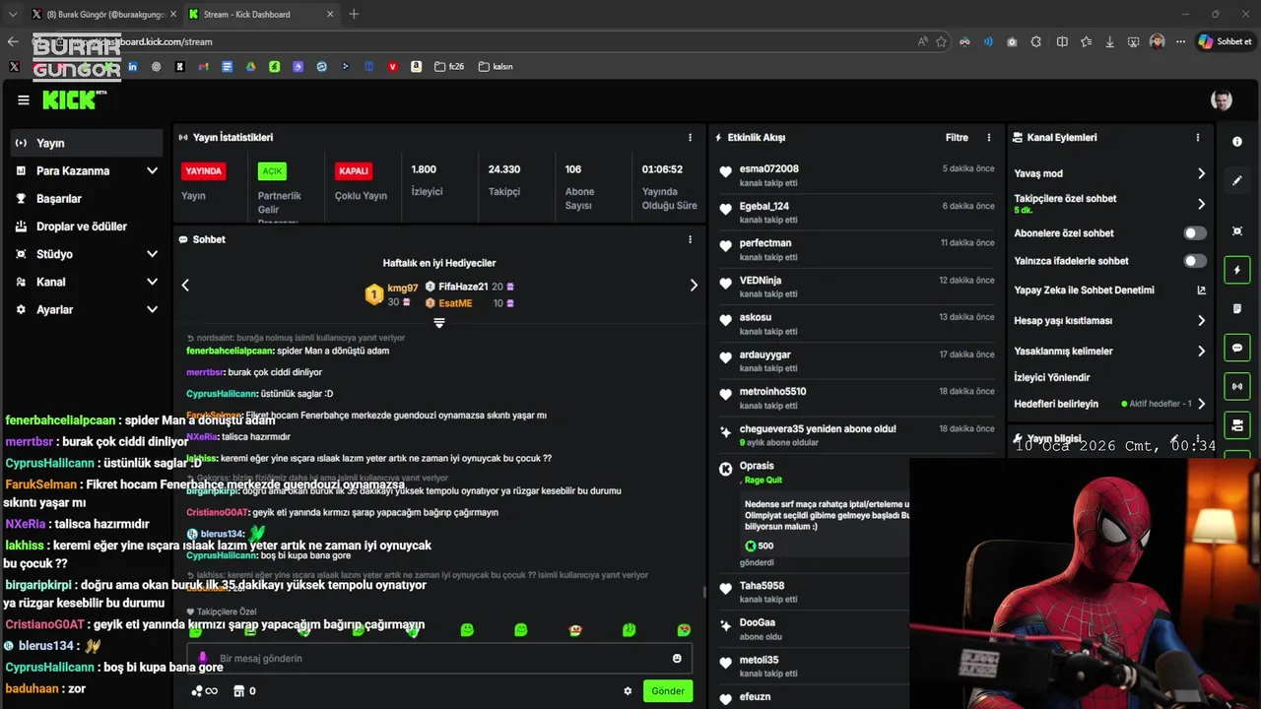Open the Google Drive bookmark icon
The width and height of the screenshot is (1261, 709).
250,67
